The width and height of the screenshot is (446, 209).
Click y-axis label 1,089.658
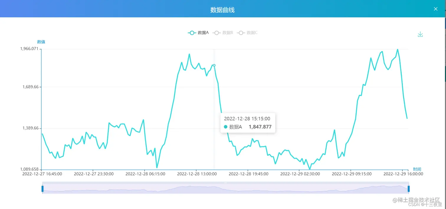point(29,169)
